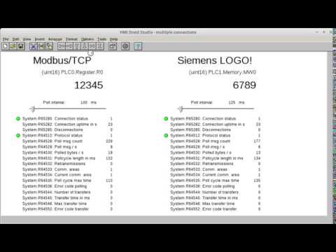Select the PLC0.Register.R0 tag label
The height and width of the screenshot is (252, 336).
click(x=72, y=72)
